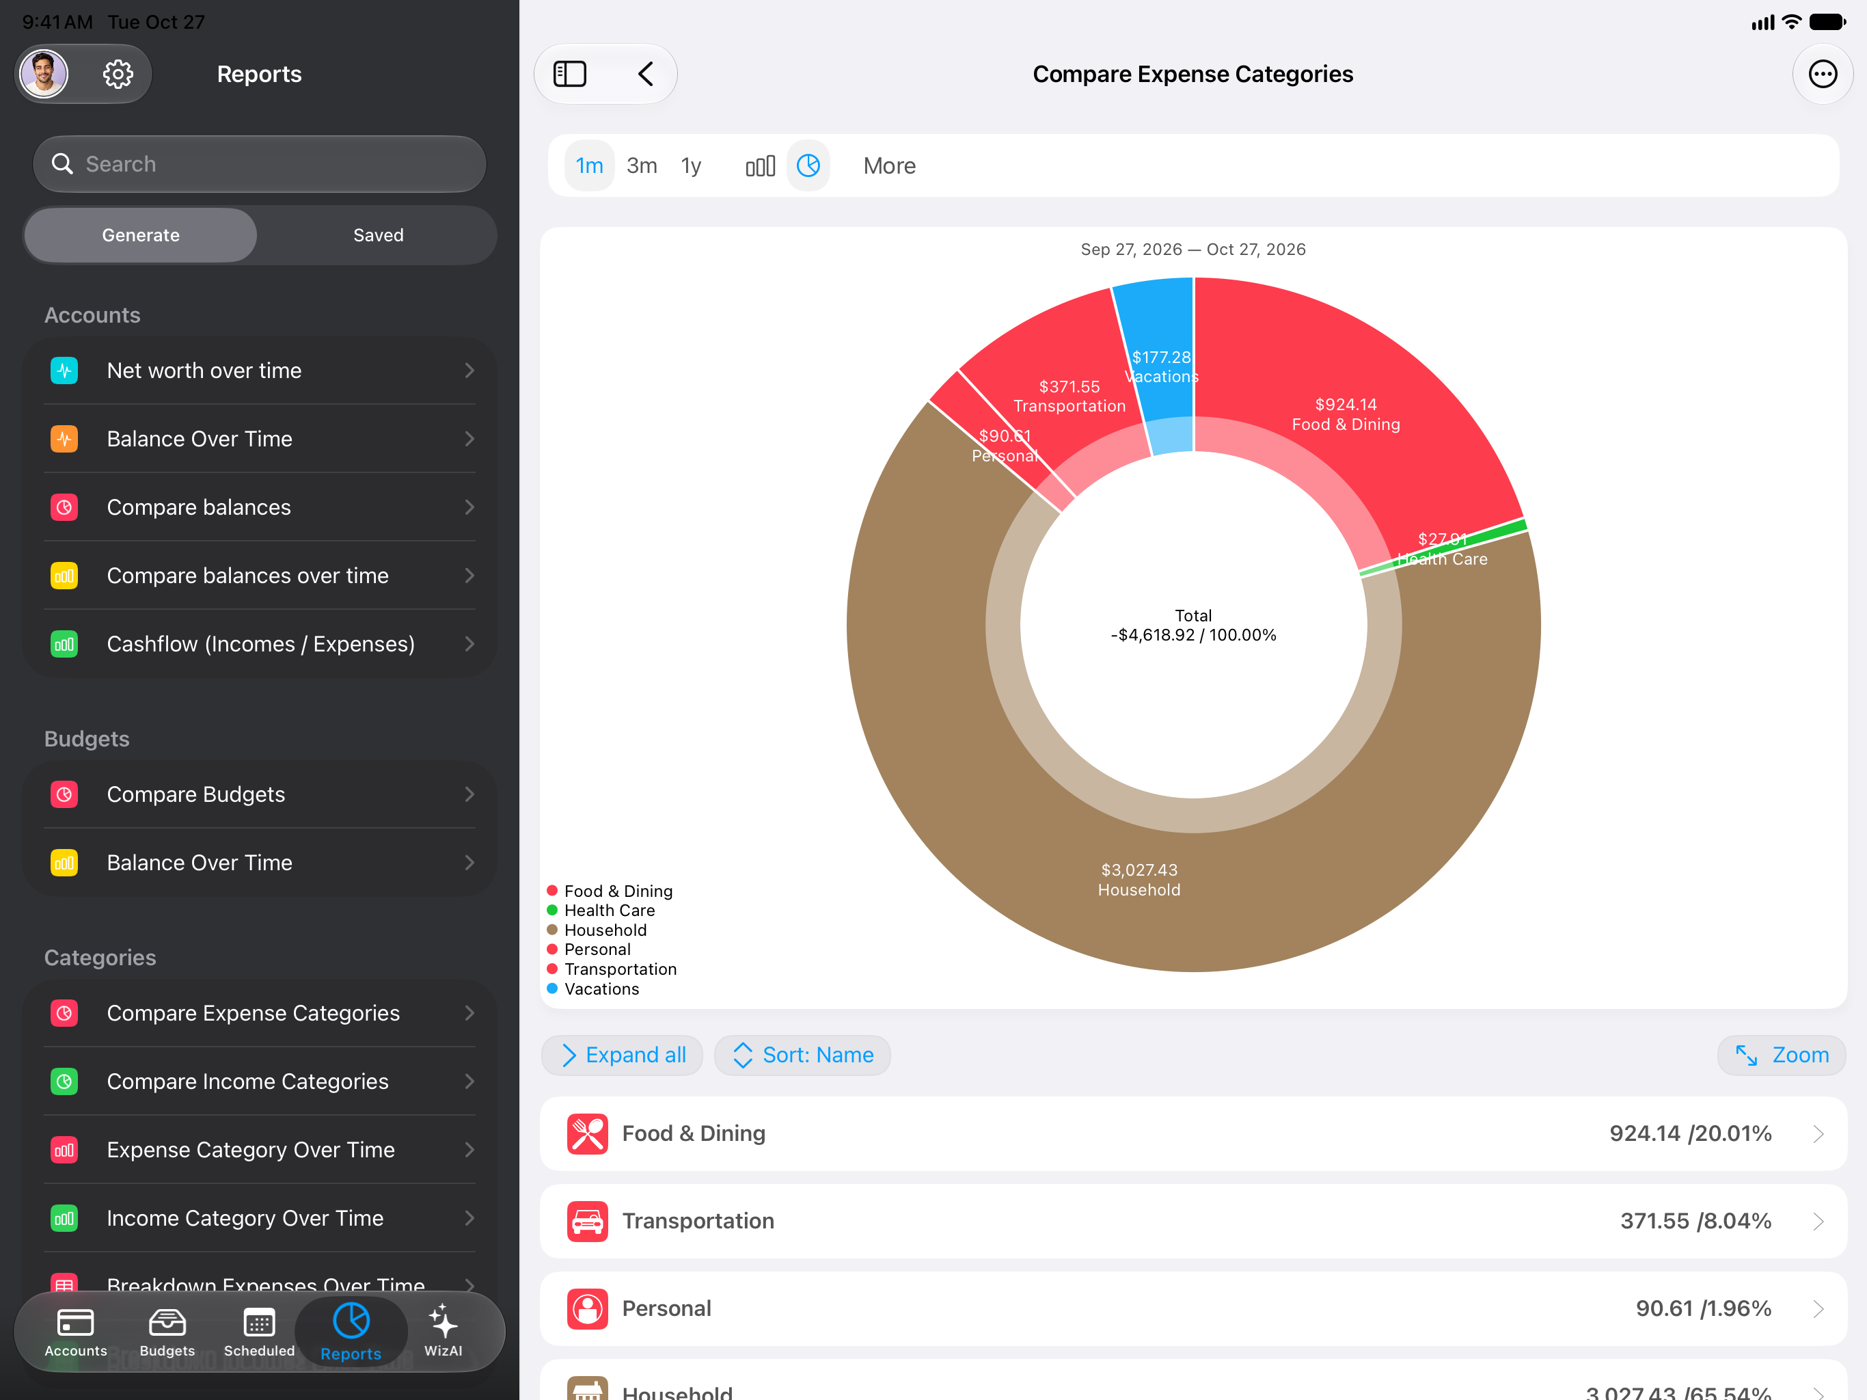
Task: Select the 1m time range
Action: [x=589, y=165]
